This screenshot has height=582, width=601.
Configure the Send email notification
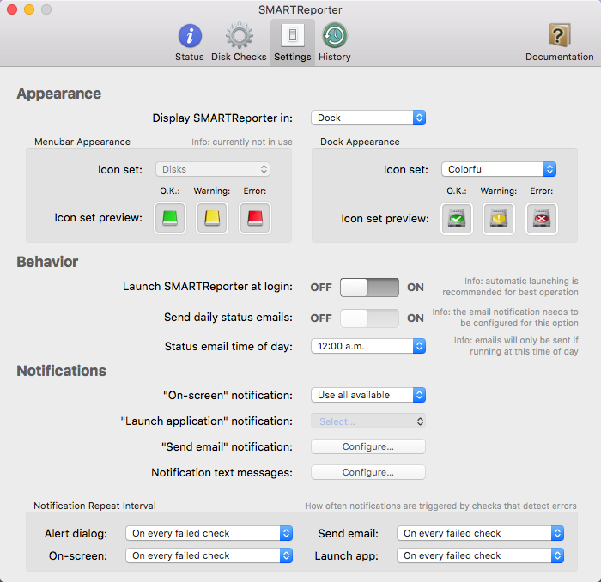click(368, 446)
